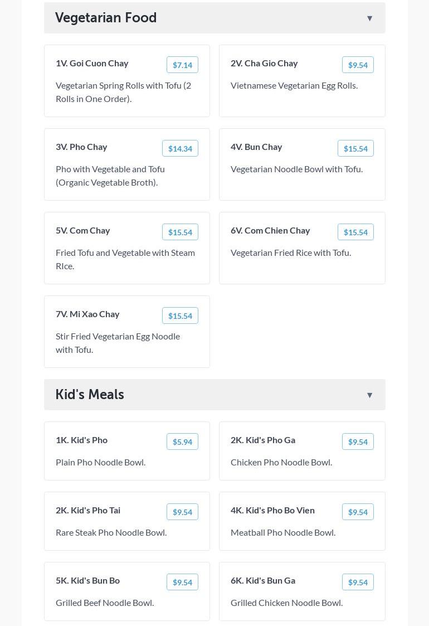
Task: Click $15.54 price on Com Chien Chay
Action: 355,232
